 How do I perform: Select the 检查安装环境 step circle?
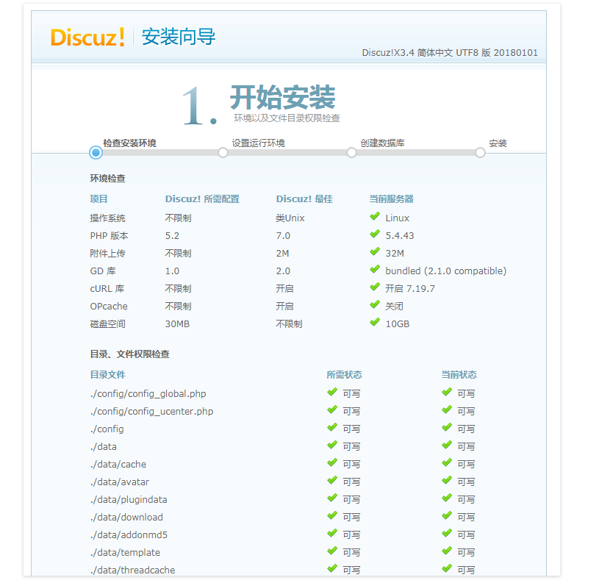click(96, 152)
